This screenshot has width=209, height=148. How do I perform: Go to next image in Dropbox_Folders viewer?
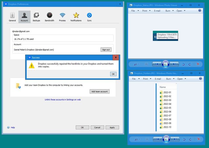click(175, 139)
